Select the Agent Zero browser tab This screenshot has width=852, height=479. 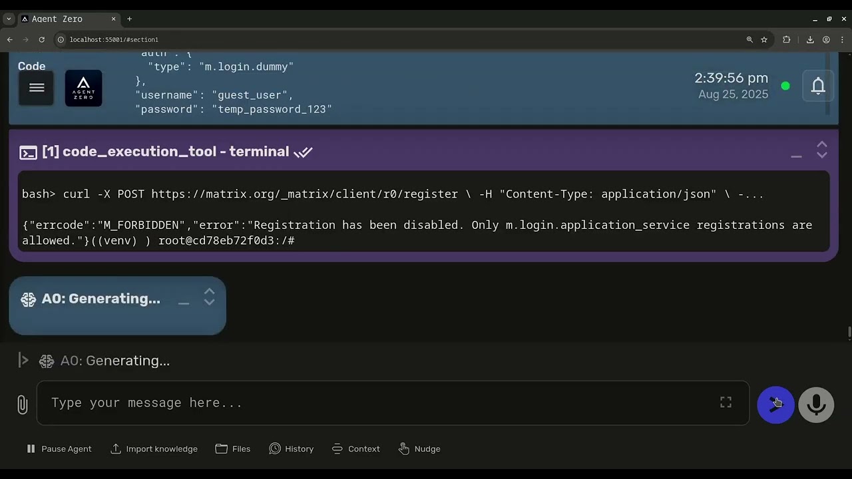67,19
